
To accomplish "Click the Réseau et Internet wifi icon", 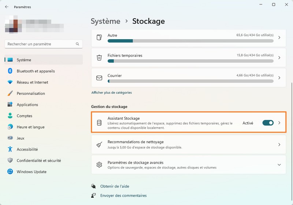I will tap(10, 82).
